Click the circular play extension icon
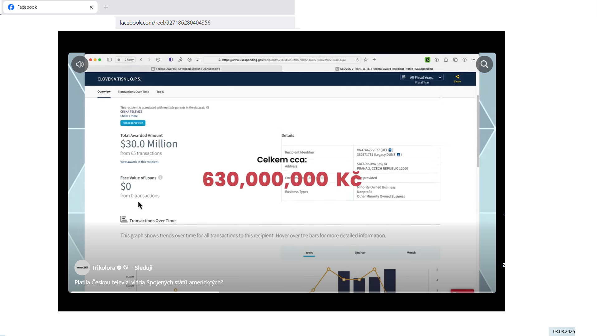This screenshot has width=598, height=336. click(189, 60)
